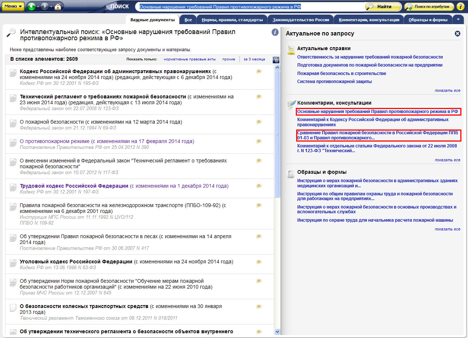The width and height of the screenshot is (468, 338).
Task: Filter results by прочие
Action: point(229,59)
